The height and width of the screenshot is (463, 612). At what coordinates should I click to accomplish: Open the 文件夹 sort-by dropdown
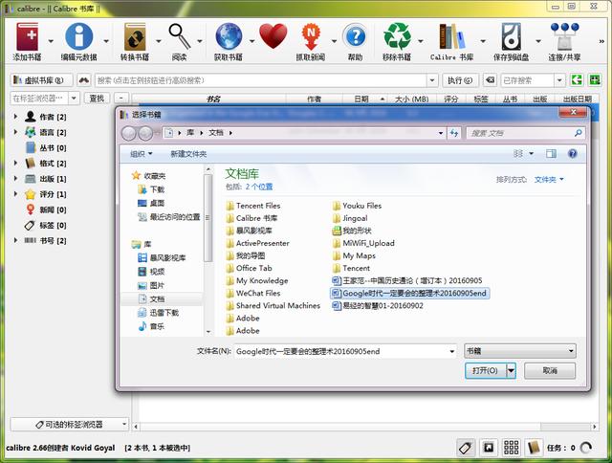click(549, 179)
